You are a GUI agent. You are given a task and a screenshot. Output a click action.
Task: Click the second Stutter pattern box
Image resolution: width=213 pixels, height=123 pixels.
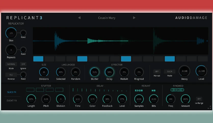pyautogui.click(x=40, y=90)
